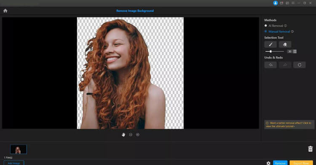Screen dimensions: 316x165
Task: Click the brush size value field
Action: click(290, 52)
